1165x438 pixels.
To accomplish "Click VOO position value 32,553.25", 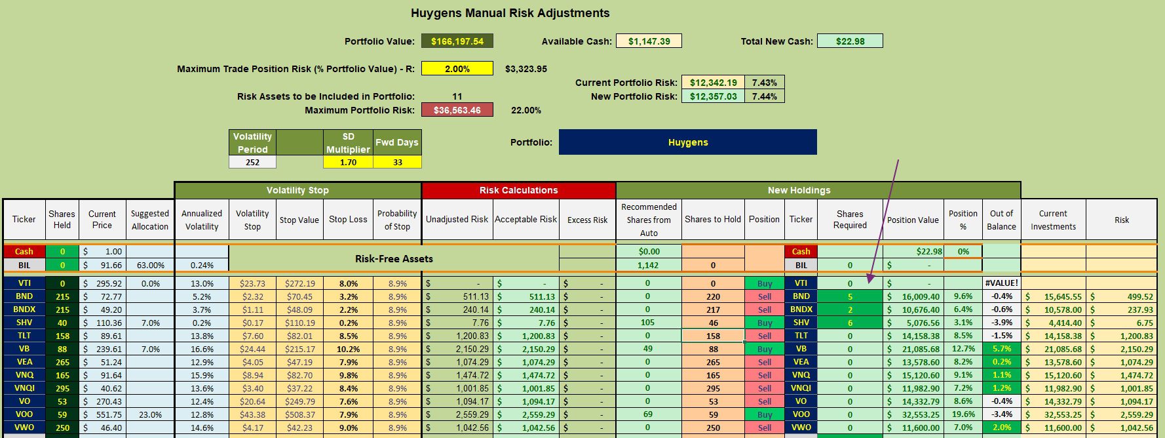I will click(913, 414).
